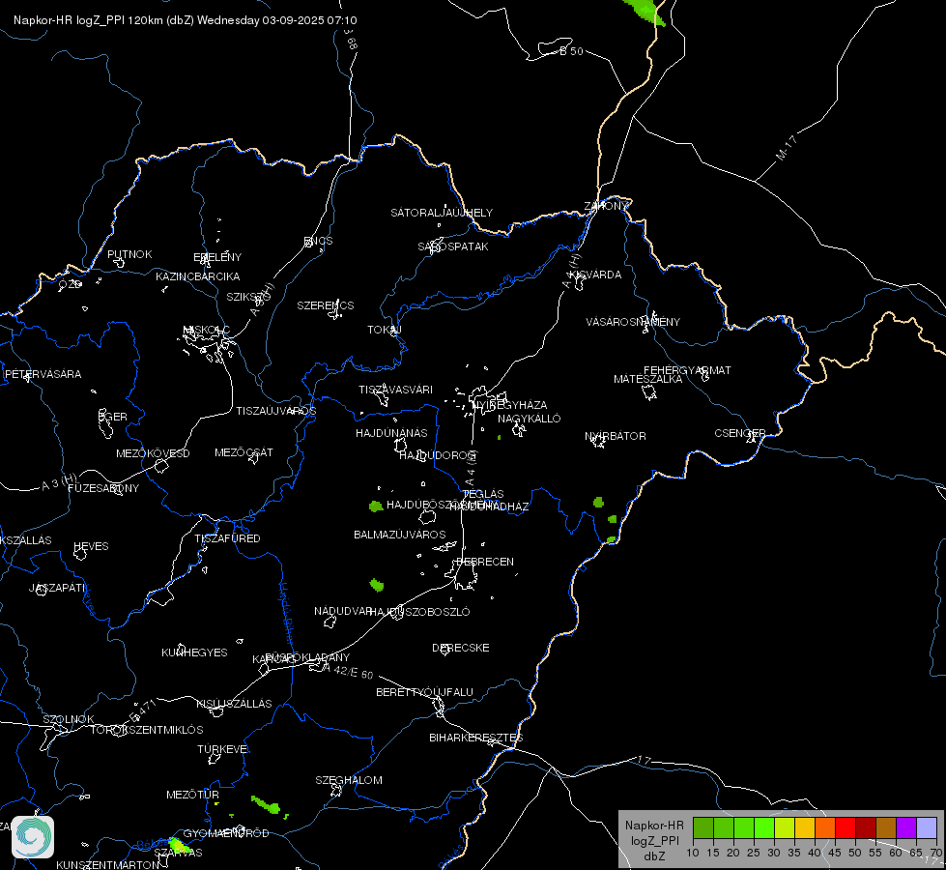Screen dimensions: 946x870
Task: Click the 'dbZ' unit label in the legend
Action: (x=654, y=856)
